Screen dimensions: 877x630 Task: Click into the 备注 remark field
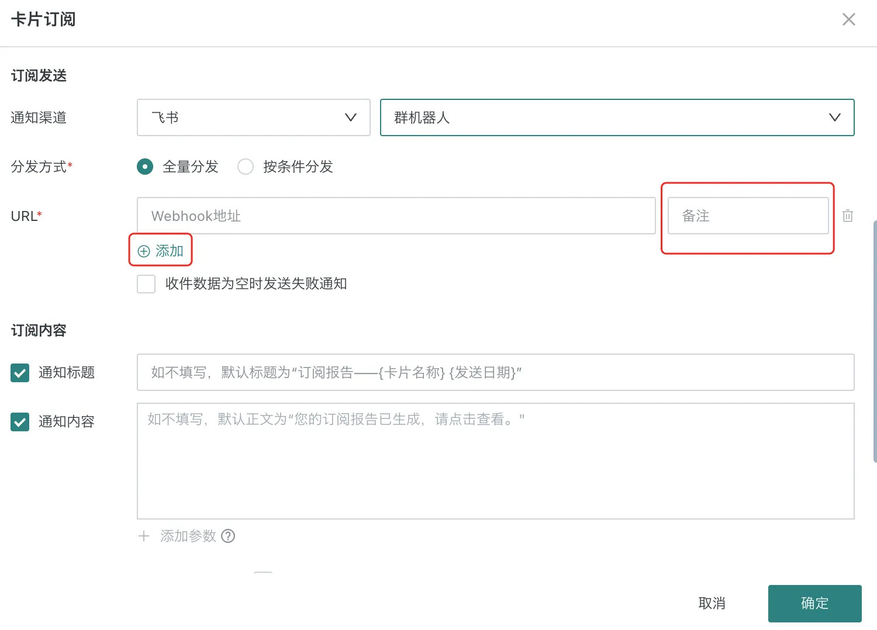(x=748, y=216)
